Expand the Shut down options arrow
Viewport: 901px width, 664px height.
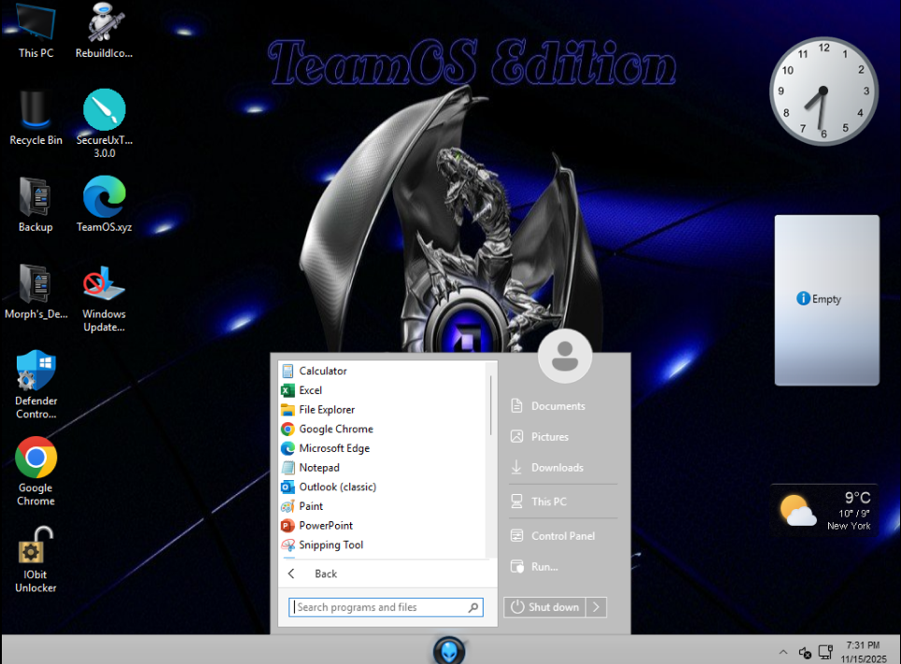click(x=596, y=607)
